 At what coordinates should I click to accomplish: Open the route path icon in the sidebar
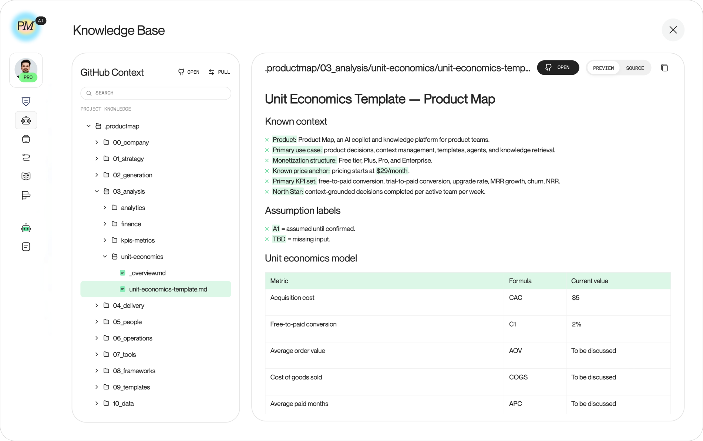tap(26, 157)
